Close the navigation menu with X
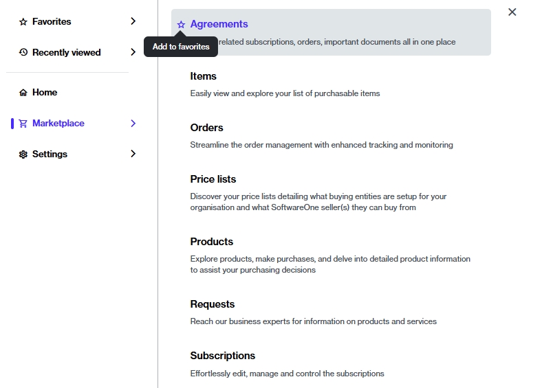Viewport: 542px width, 388px height. (x=512, y=12)
